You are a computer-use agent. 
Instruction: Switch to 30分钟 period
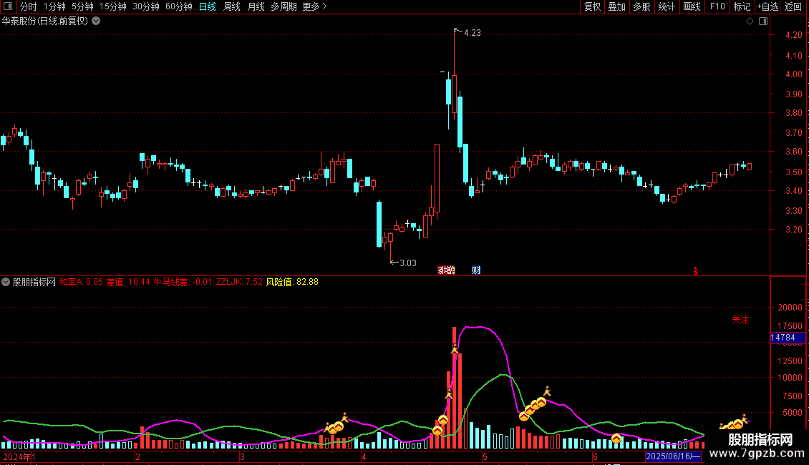[146, 6]
